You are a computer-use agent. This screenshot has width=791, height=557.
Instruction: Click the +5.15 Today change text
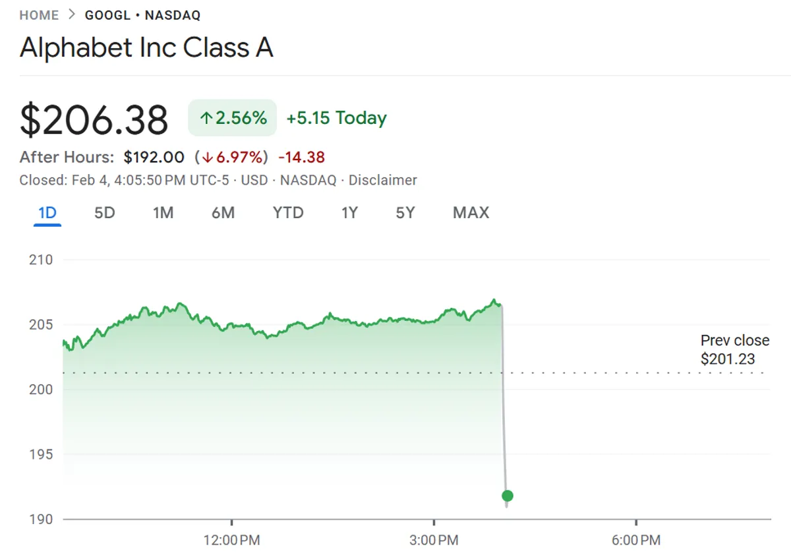(336, 119)
